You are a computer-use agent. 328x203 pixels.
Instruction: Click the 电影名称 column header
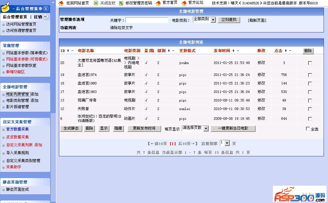[86, 51]
